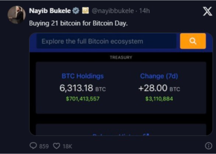Select the 6,313.18 BTC holdings value
216x154 pixels.
(83, 88)
